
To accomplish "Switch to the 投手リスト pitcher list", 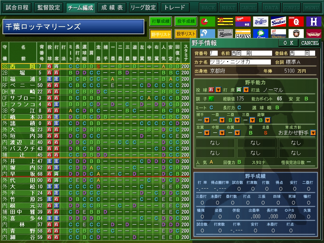I will [x=186, y=34].
